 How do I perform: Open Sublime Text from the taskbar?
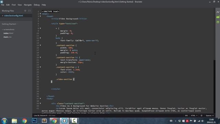(x=44, y=121)
